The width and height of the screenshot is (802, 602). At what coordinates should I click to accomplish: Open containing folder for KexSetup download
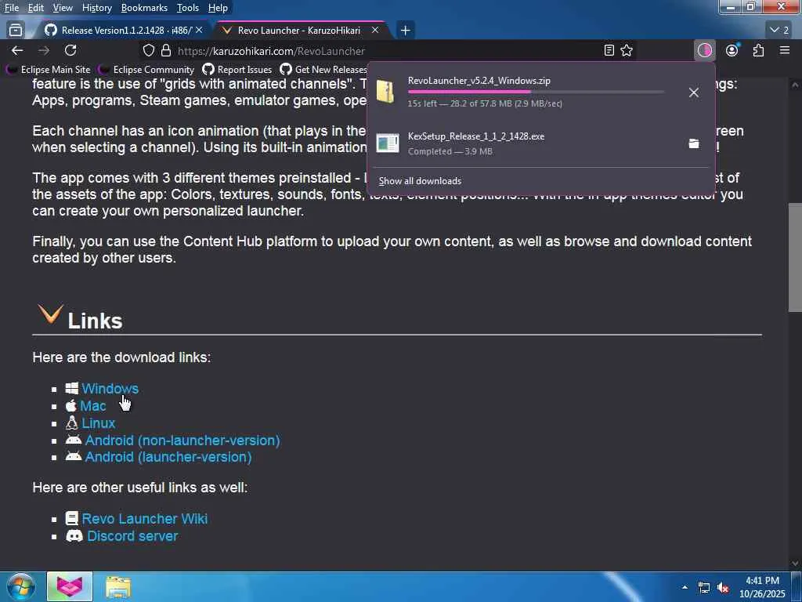point(694,143)
